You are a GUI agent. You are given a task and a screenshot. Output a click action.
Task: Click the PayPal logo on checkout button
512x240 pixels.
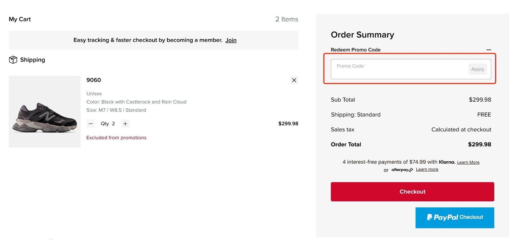pyautogui.click(x=443, y=217)
